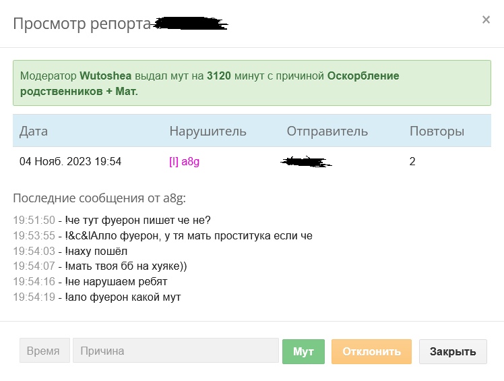Click the Отправитель column header
The width and height of the screenshot is (504, 381).
327,131
